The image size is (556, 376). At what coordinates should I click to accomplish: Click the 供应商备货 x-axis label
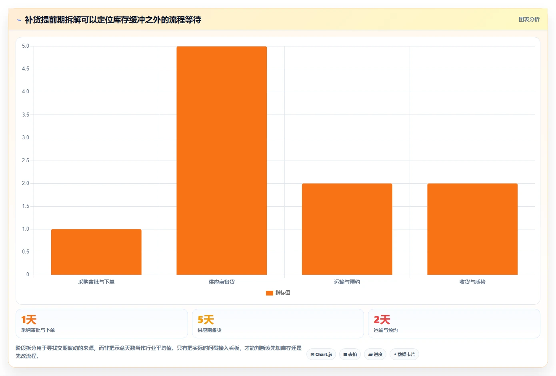pos(222,282)
